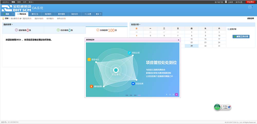Click the highlighted slide 4 button

pos(176,95)
